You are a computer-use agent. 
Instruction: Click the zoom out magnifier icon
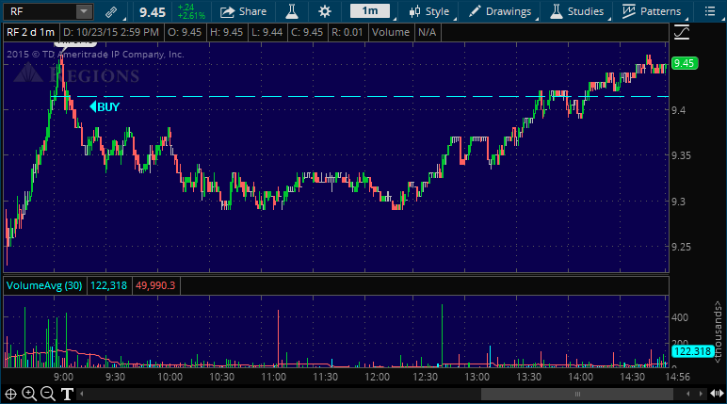pos(48,395)
